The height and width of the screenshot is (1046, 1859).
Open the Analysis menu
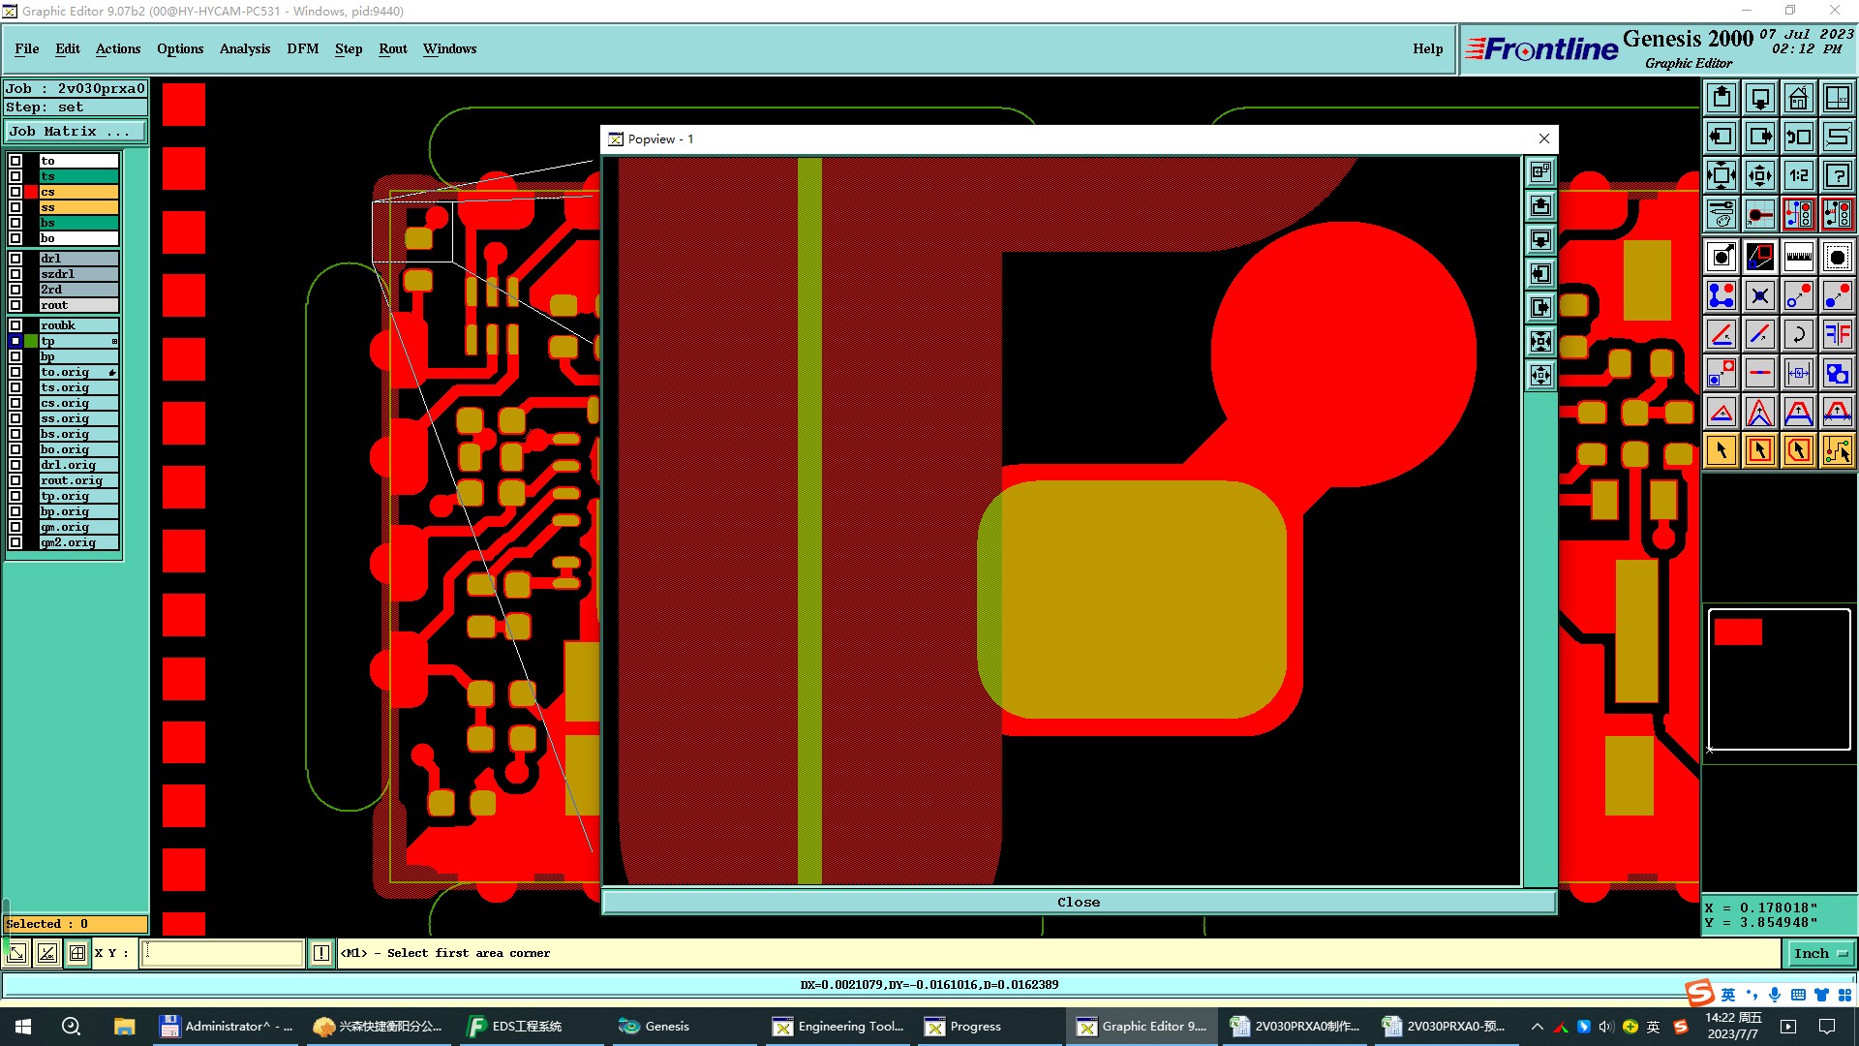point(244,48)
